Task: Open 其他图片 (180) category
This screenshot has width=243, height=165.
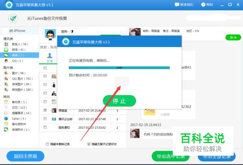Action: pos(19,90)
